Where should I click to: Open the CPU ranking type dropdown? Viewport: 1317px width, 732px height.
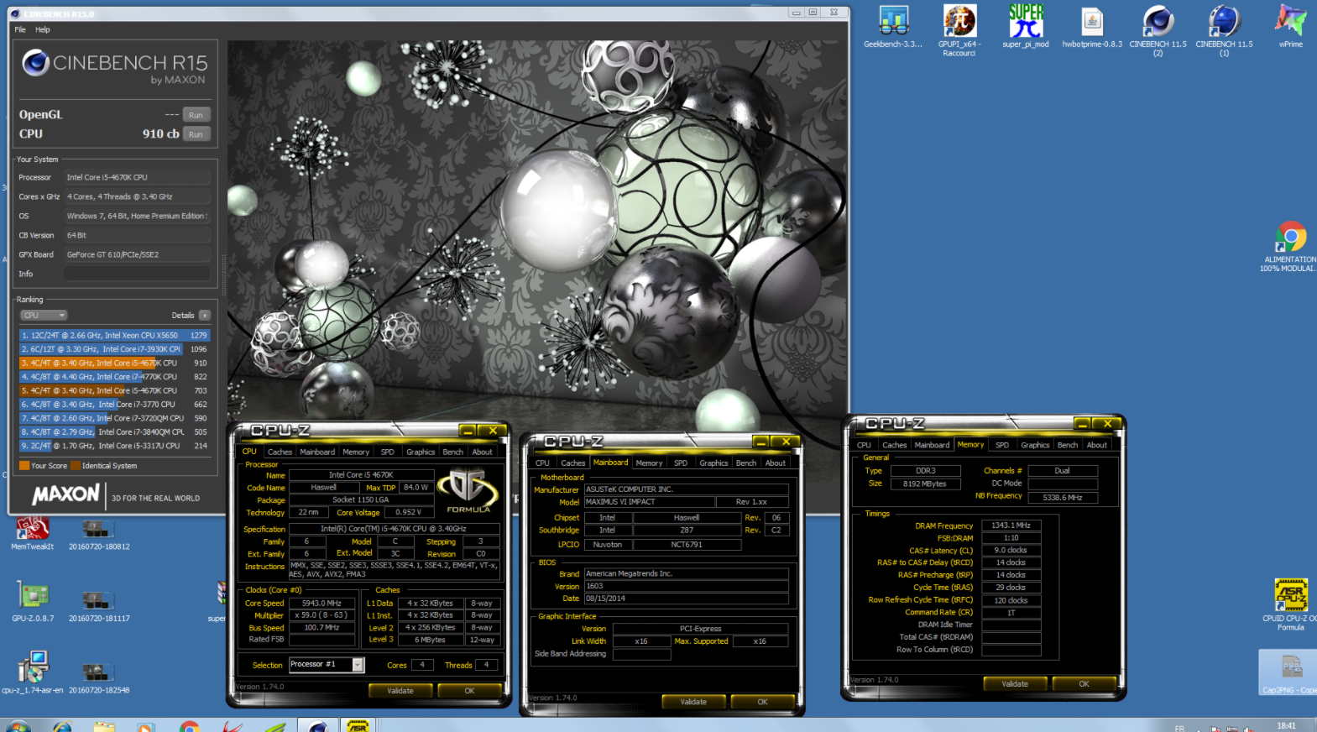[44, 316]
